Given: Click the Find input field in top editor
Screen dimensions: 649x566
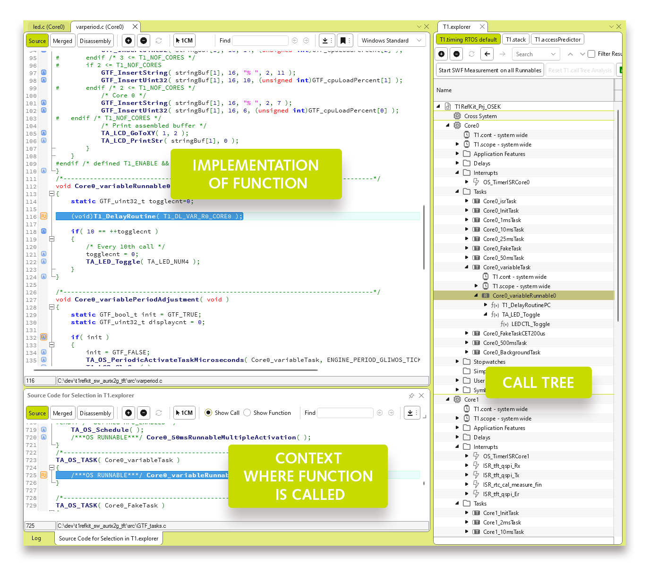Looking at the screenshot, I should 260,41.
